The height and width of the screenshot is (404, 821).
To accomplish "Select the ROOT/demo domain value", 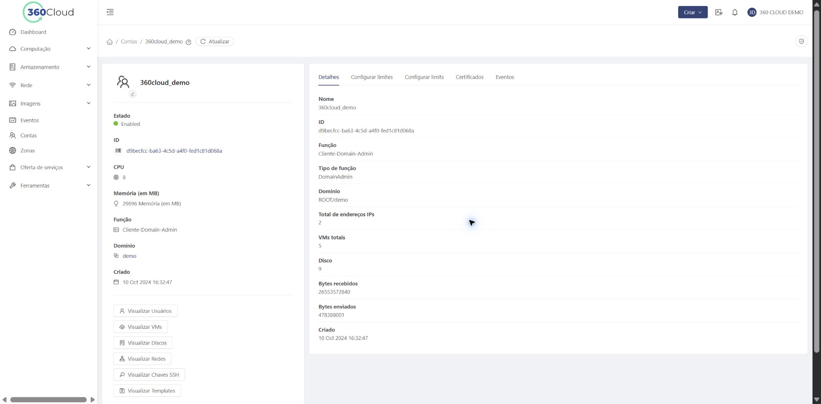I will click(x=333, y=200).
